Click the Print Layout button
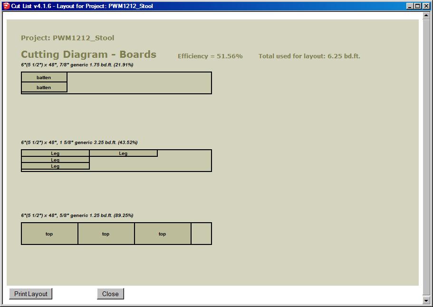The height and width of the screenshot is (307, 433). tap(30, 294)
